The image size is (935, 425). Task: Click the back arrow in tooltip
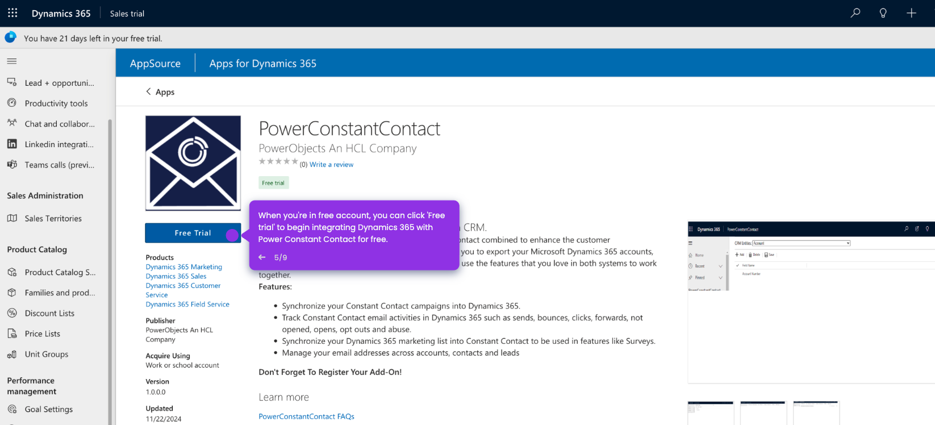pos(262,257)
